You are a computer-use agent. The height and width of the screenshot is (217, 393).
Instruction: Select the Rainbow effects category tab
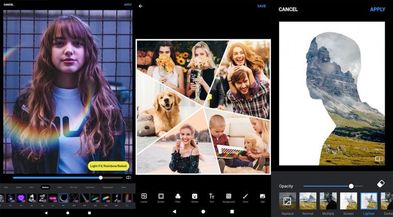[46, 187]
